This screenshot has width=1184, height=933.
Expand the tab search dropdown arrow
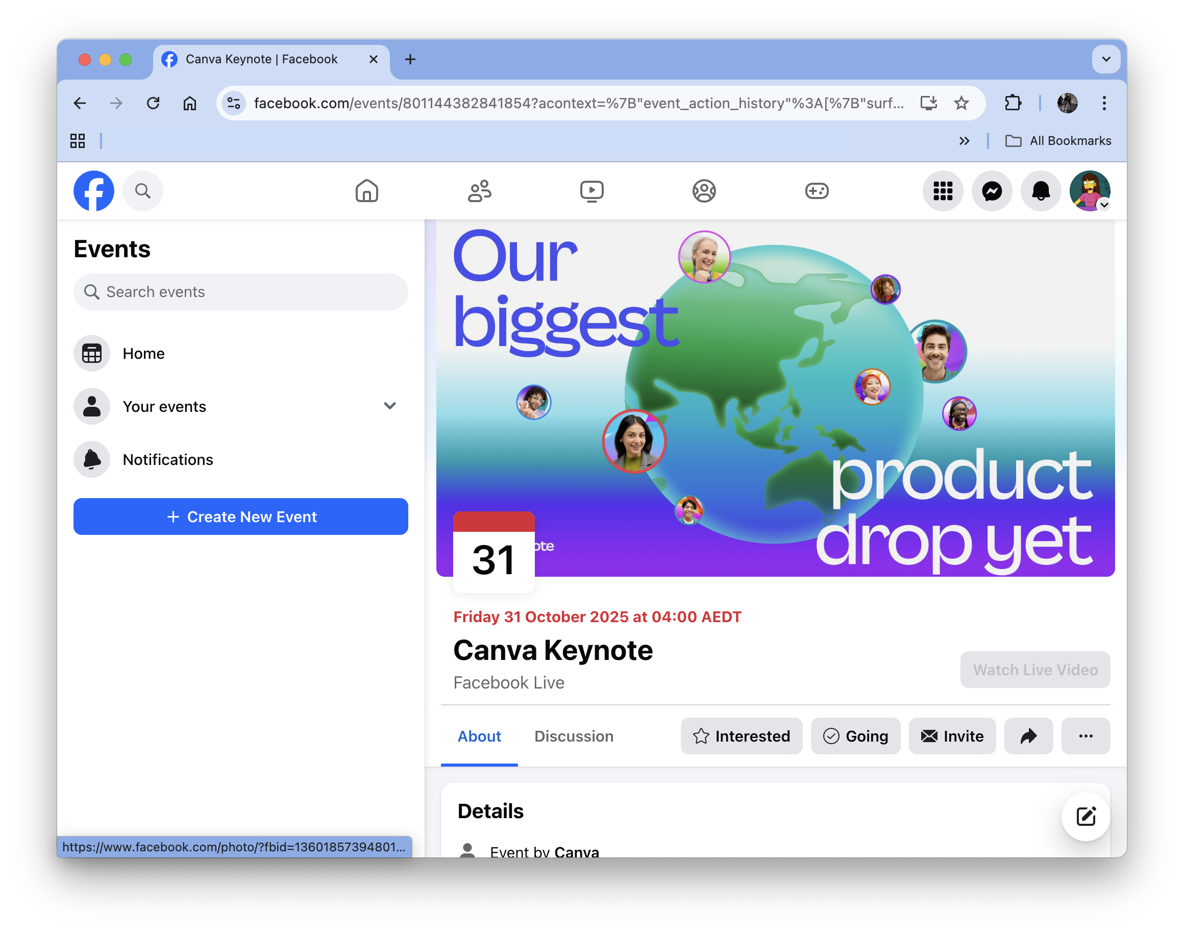click(x=1106, y=59)
